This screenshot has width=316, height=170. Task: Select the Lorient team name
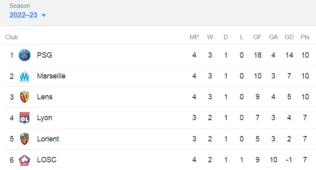[x=48, y=139]
